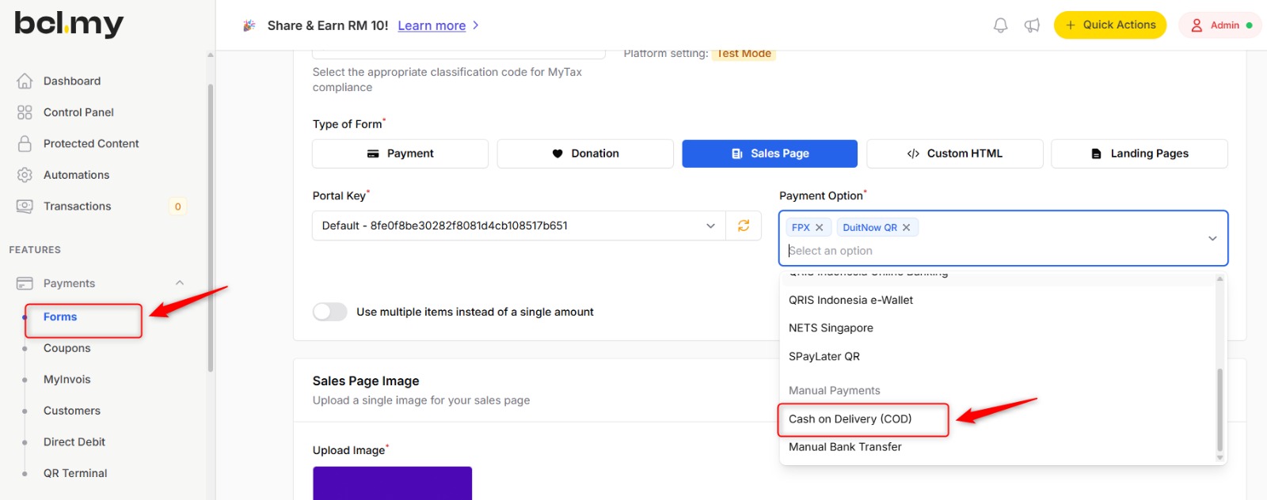
Task: Open Control Panel in the sidebar
Action: tap(78, 112)
